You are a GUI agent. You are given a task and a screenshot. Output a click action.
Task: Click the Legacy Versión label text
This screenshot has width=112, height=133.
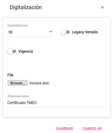pyautogui.click(x=85, y=32)
